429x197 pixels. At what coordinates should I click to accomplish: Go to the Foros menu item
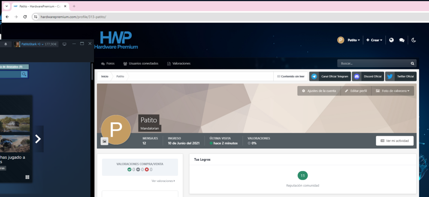point(108,63)
